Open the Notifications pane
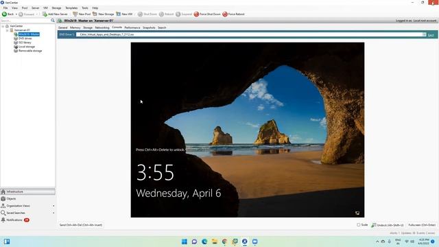 coord(27,220)
